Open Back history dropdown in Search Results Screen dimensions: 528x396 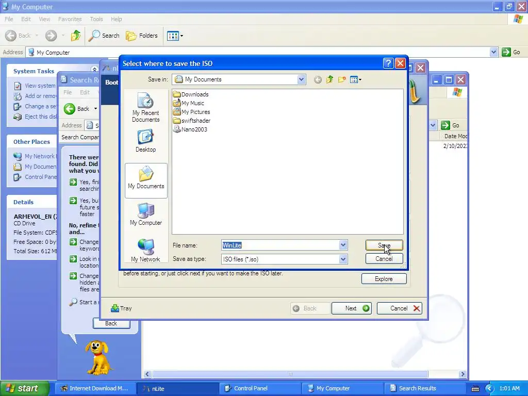[95, 108]
